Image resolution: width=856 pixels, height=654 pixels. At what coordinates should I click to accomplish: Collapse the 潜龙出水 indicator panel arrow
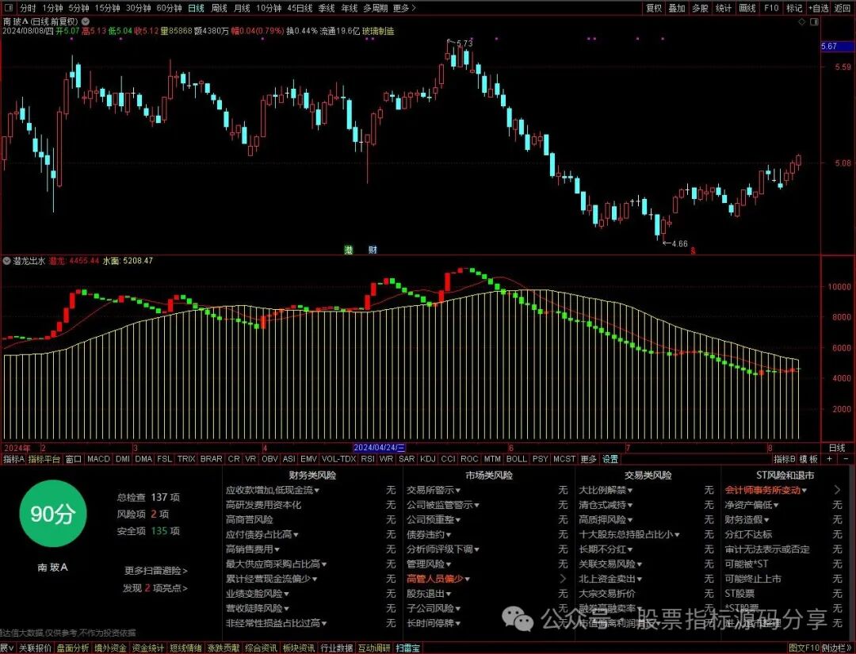point(6,261)
